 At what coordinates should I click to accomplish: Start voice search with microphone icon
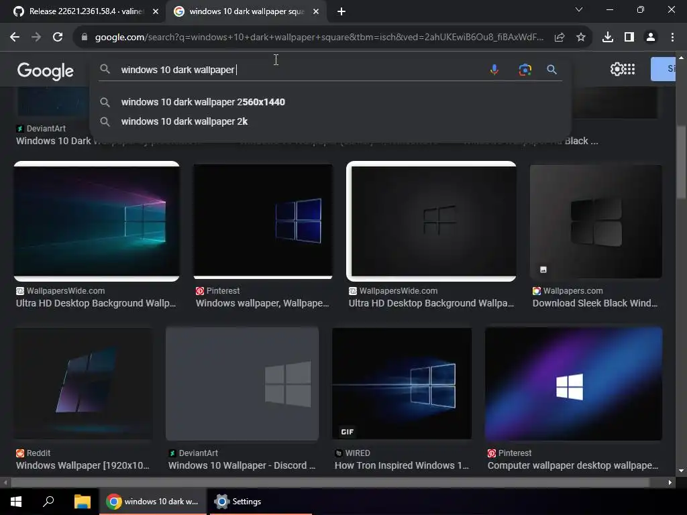tap(494, 69)
